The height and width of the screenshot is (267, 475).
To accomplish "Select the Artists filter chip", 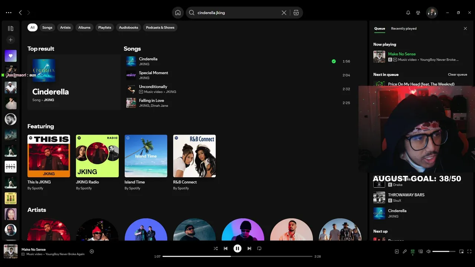I will click(x=65, y=27).
